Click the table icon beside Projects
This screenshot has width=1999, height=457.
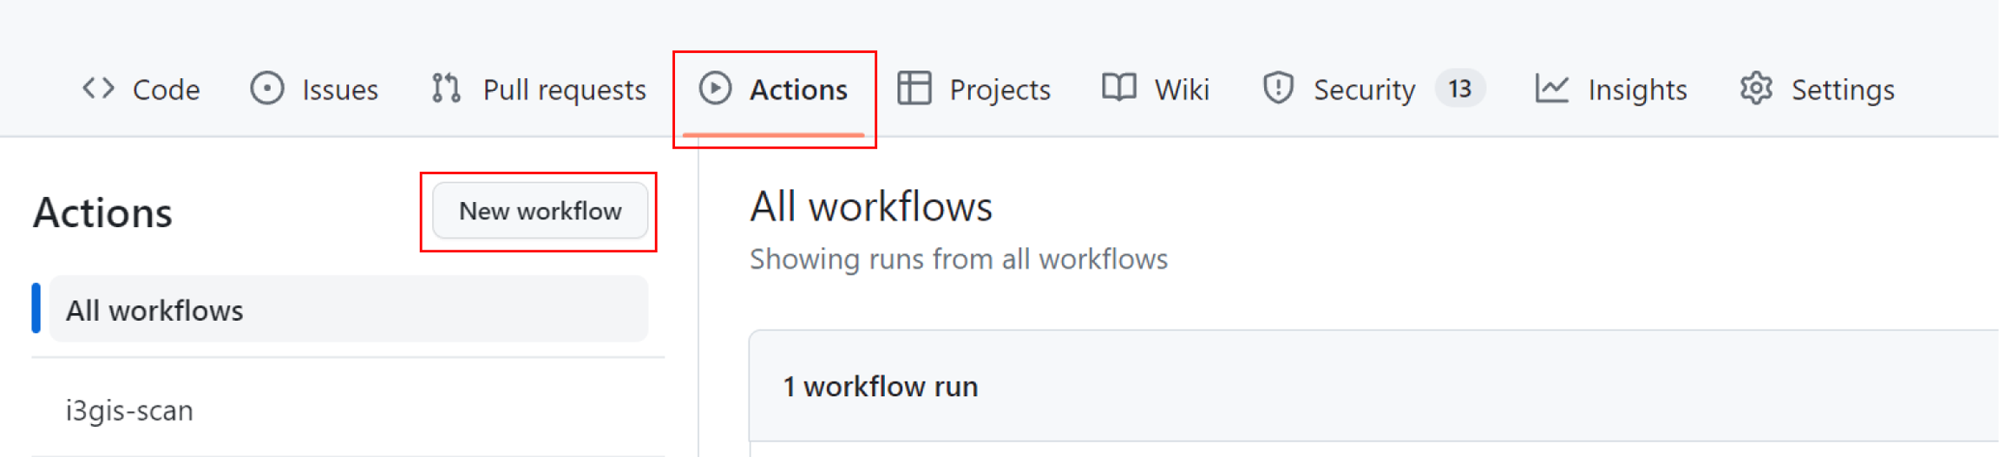pos(914,88)
